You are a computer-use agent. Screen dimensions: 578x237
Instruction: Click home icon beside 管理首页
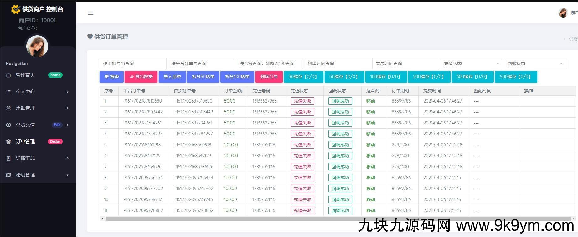[x=8, y=75]
